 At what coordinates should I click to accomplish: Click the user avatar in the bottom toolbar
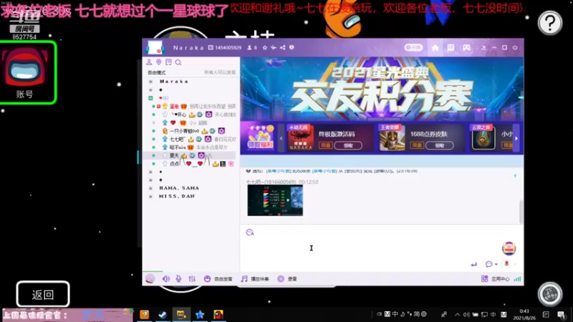click(x=150, y=278)
